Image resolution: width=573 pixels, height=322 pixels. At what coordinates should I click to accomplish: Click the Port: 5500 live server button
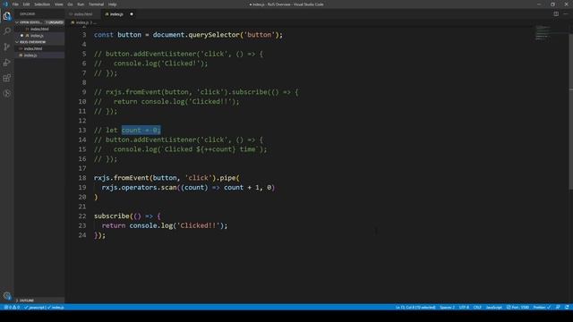tap(517, 308)
